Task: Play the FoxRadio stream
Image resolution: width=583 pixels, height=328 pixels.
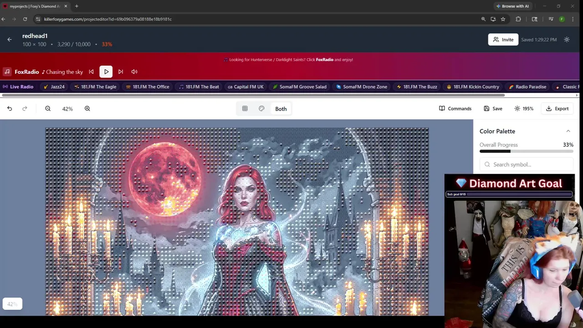Action: tap(106, 72)
